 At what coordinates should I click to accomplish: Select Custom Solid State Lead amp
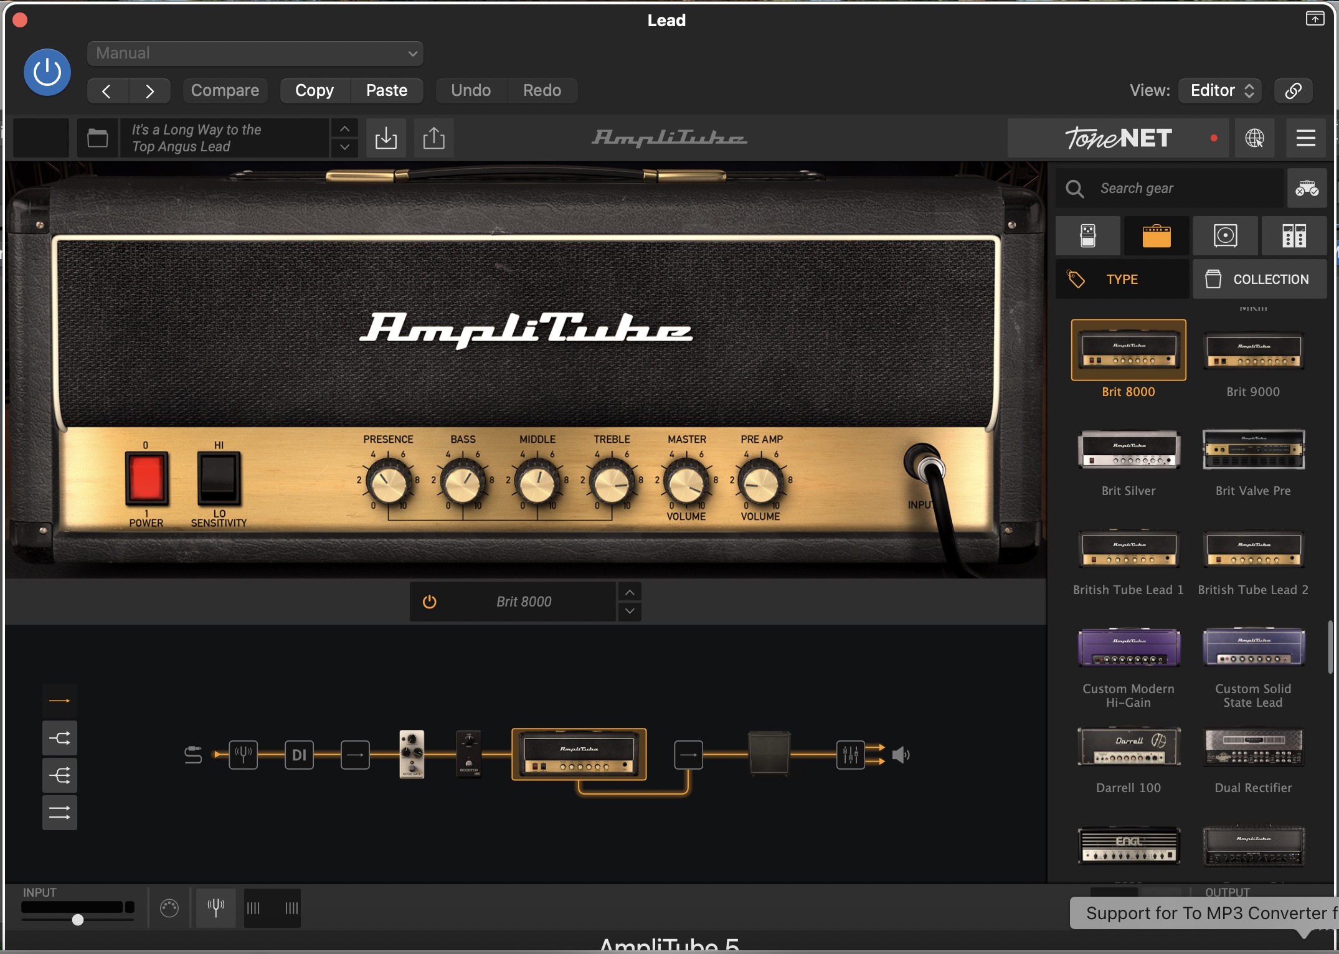(x=1253, y=648)
